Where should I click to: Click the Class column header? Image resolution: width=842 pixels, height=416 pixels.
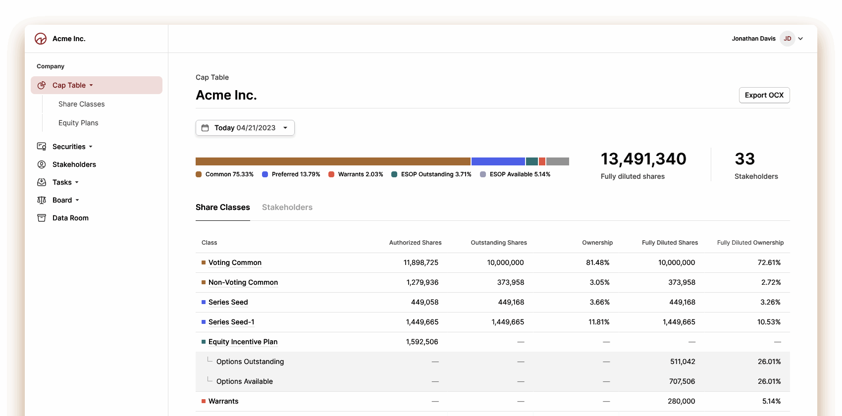click(209, 243)
